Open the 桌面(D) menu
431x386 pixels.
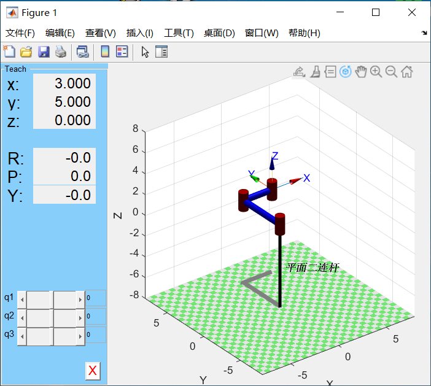click(x=219, y=33)
